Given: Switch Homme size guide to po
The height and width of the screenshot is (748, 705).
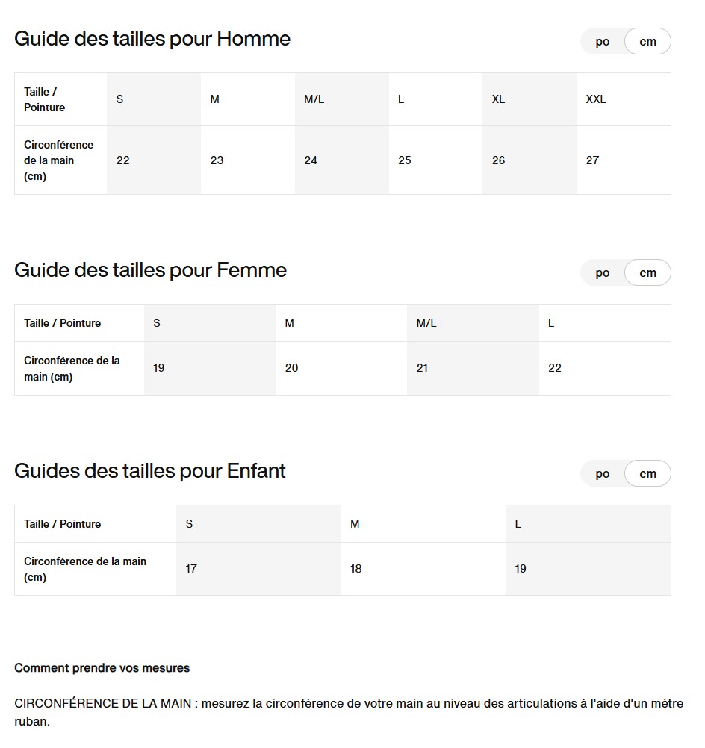Looking at the screenshot, I should point(603,42).
